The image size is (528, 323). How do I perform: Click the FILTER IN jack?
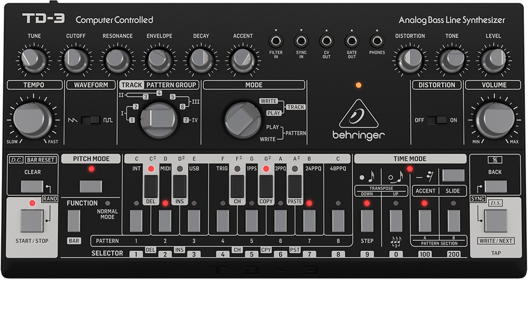tap(276, 41)
